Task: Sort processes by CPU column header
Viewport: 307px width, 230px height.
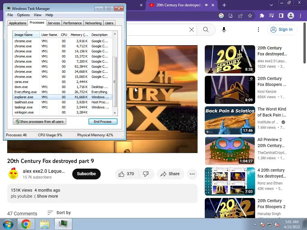Action: point(64,35)
